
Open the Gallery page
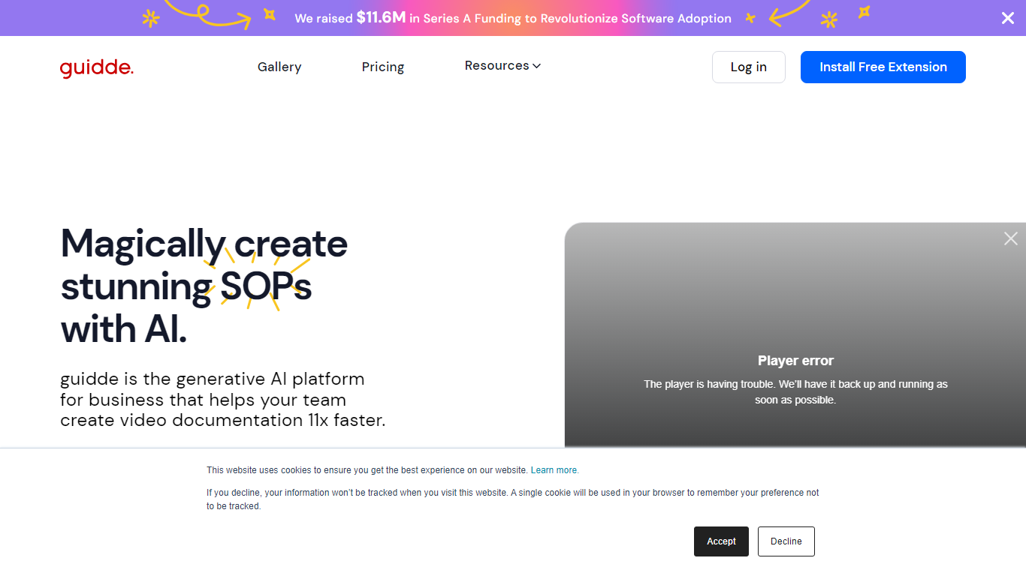[x=279, y=67]
